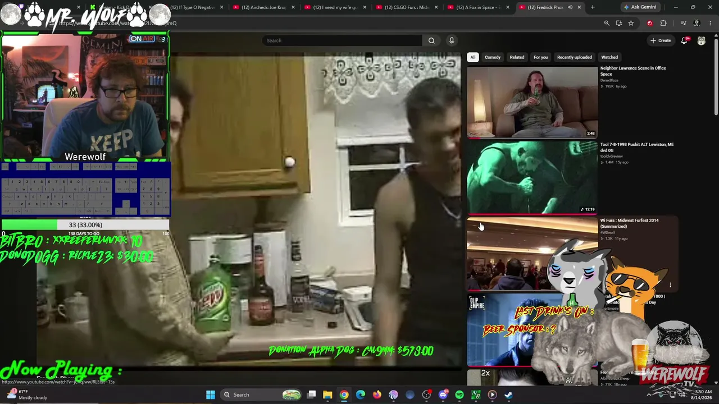Open Spotify from the taskbar

459,394
